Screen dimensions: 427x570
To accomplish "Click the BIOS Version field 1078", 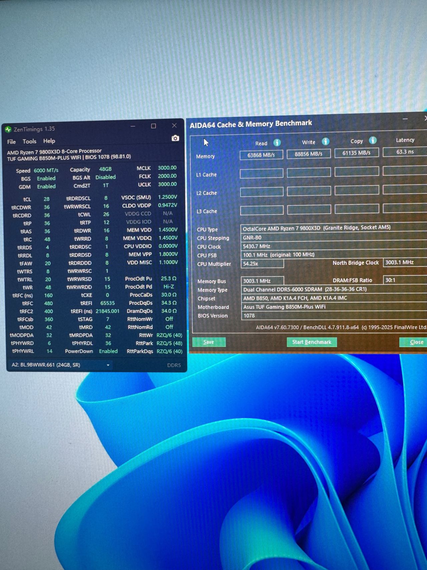I will point(334,316).
